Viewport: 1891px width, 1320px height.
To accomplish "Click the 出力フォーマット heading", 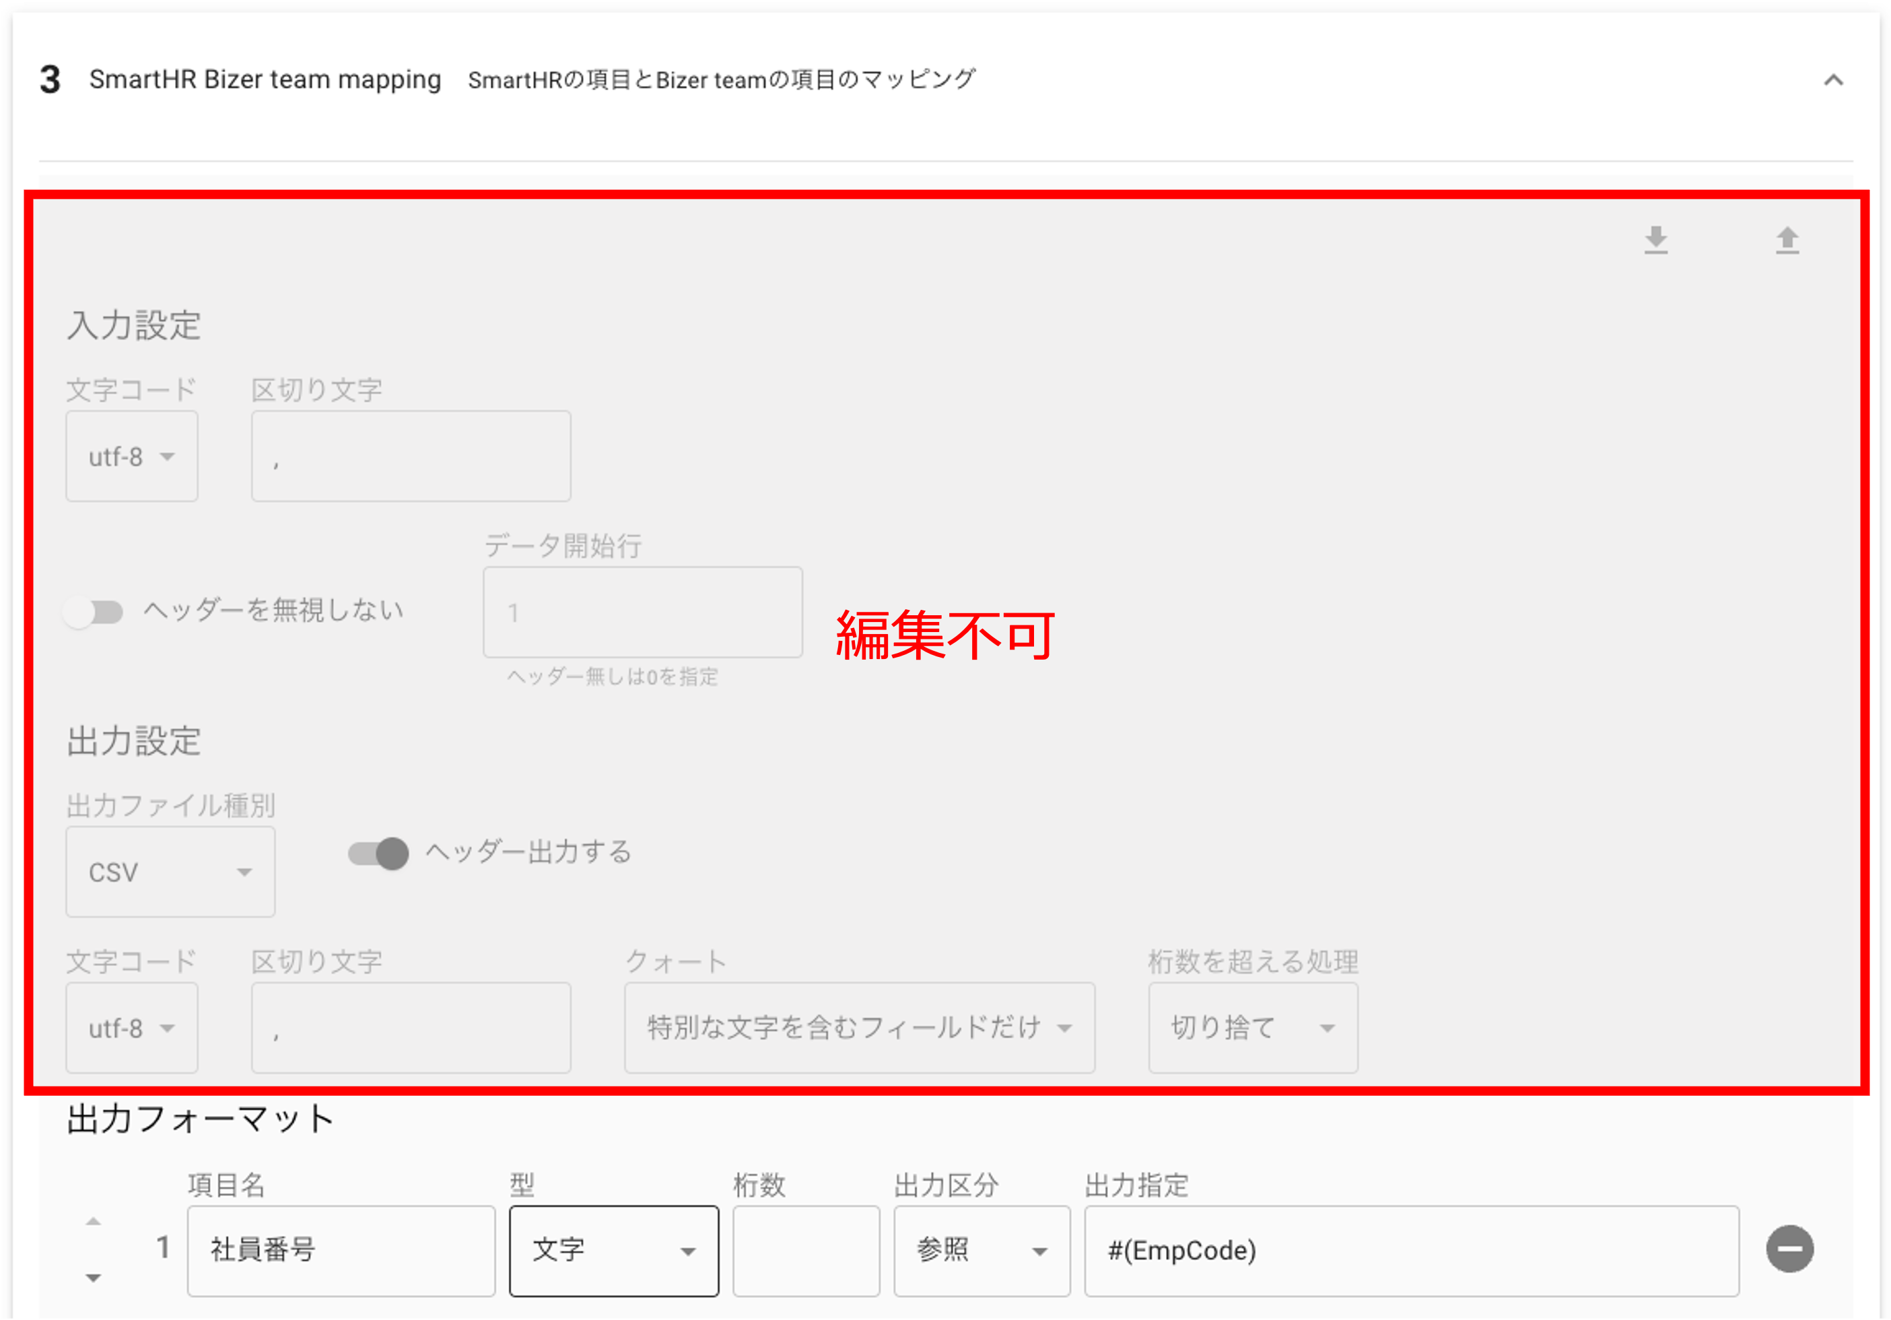I will pyautogui.click(x=200, y=1119).
